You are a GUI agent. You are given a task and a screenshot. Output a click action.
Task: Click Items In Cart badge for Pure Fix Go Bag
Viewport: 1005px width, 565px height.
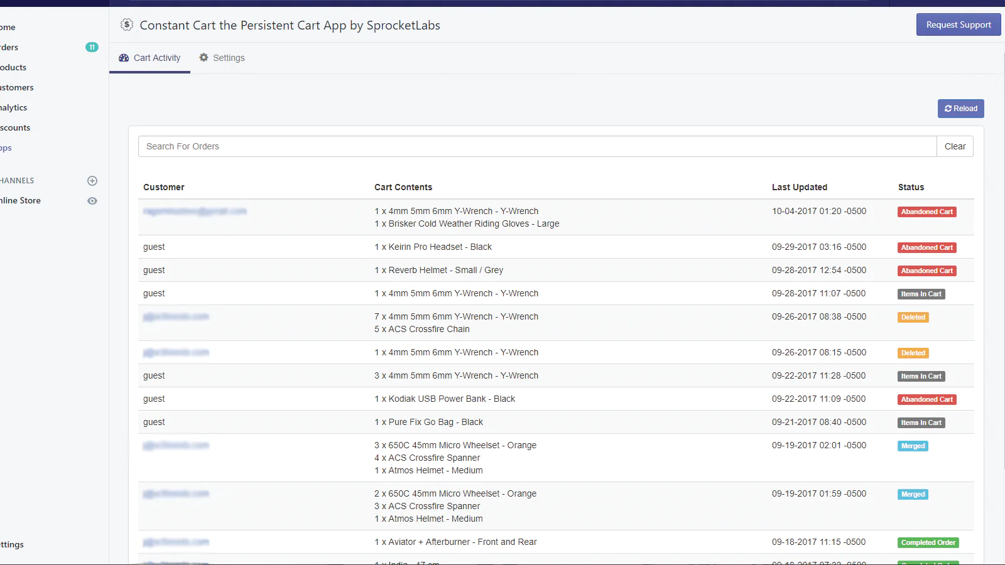[921, 423]
